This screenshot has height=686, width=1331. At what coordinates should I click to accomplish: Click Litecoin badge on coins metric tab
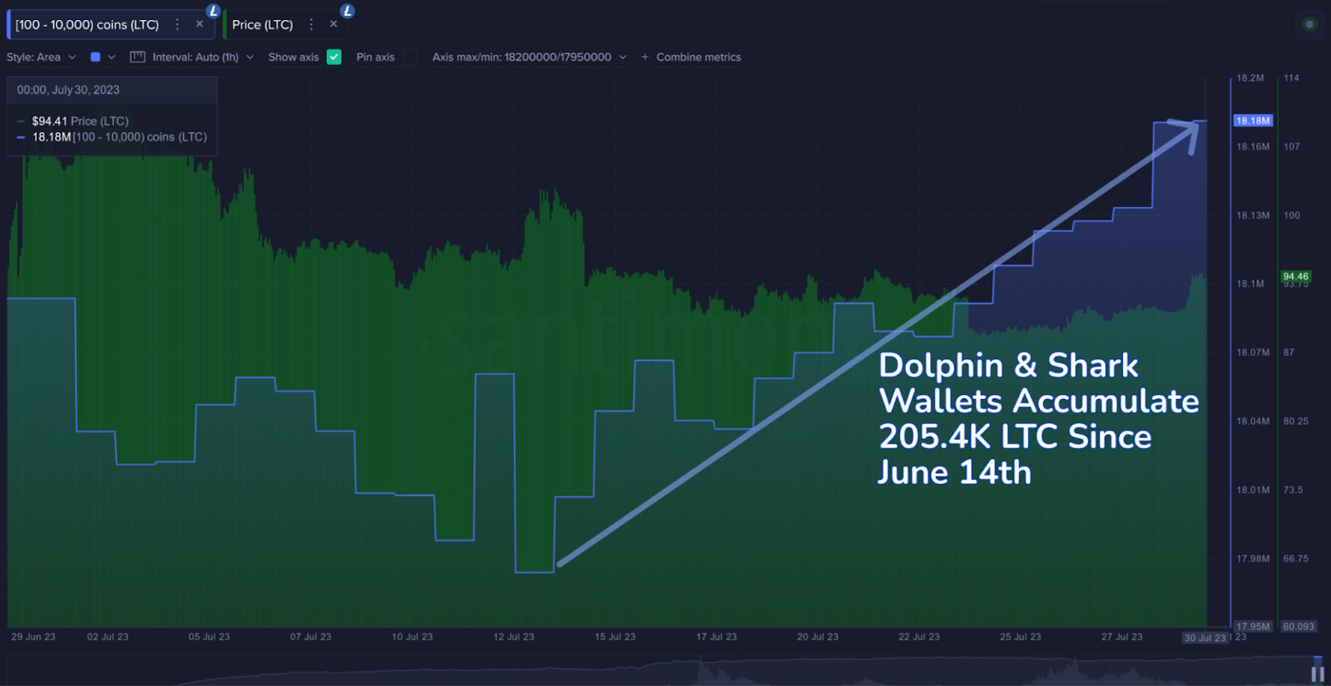tap(214, 11)
